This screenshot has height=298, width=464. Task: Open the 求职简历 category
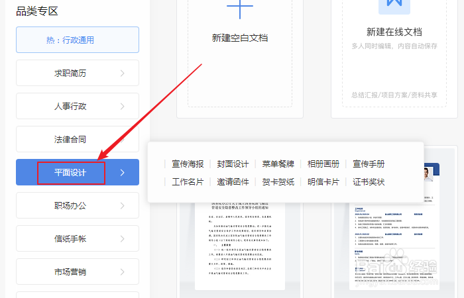pos(78,73)
